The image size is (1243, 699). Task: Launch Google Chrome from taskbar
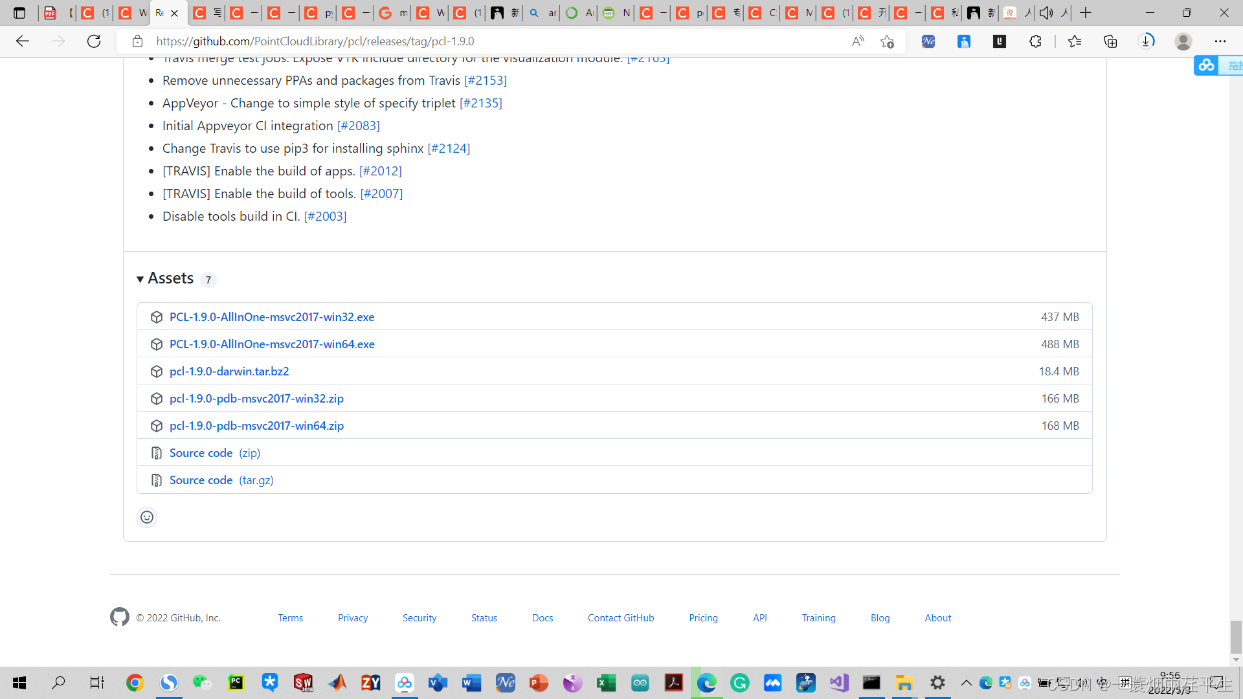(135, 683)
